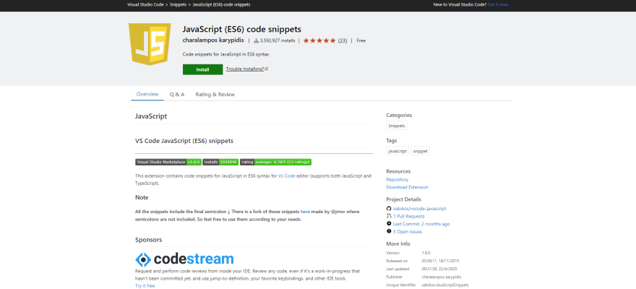Click the Download Extension link
Screen dimensions: 636x289
coord(407,187)
